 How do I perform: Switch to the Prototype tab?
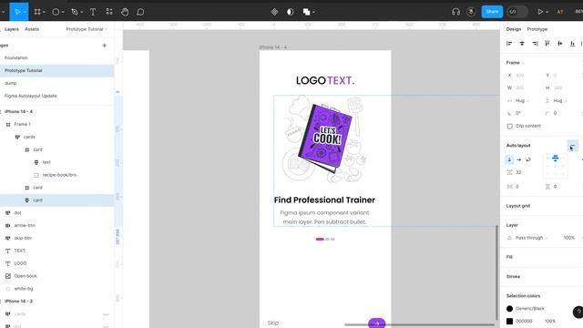coord(537,29)
